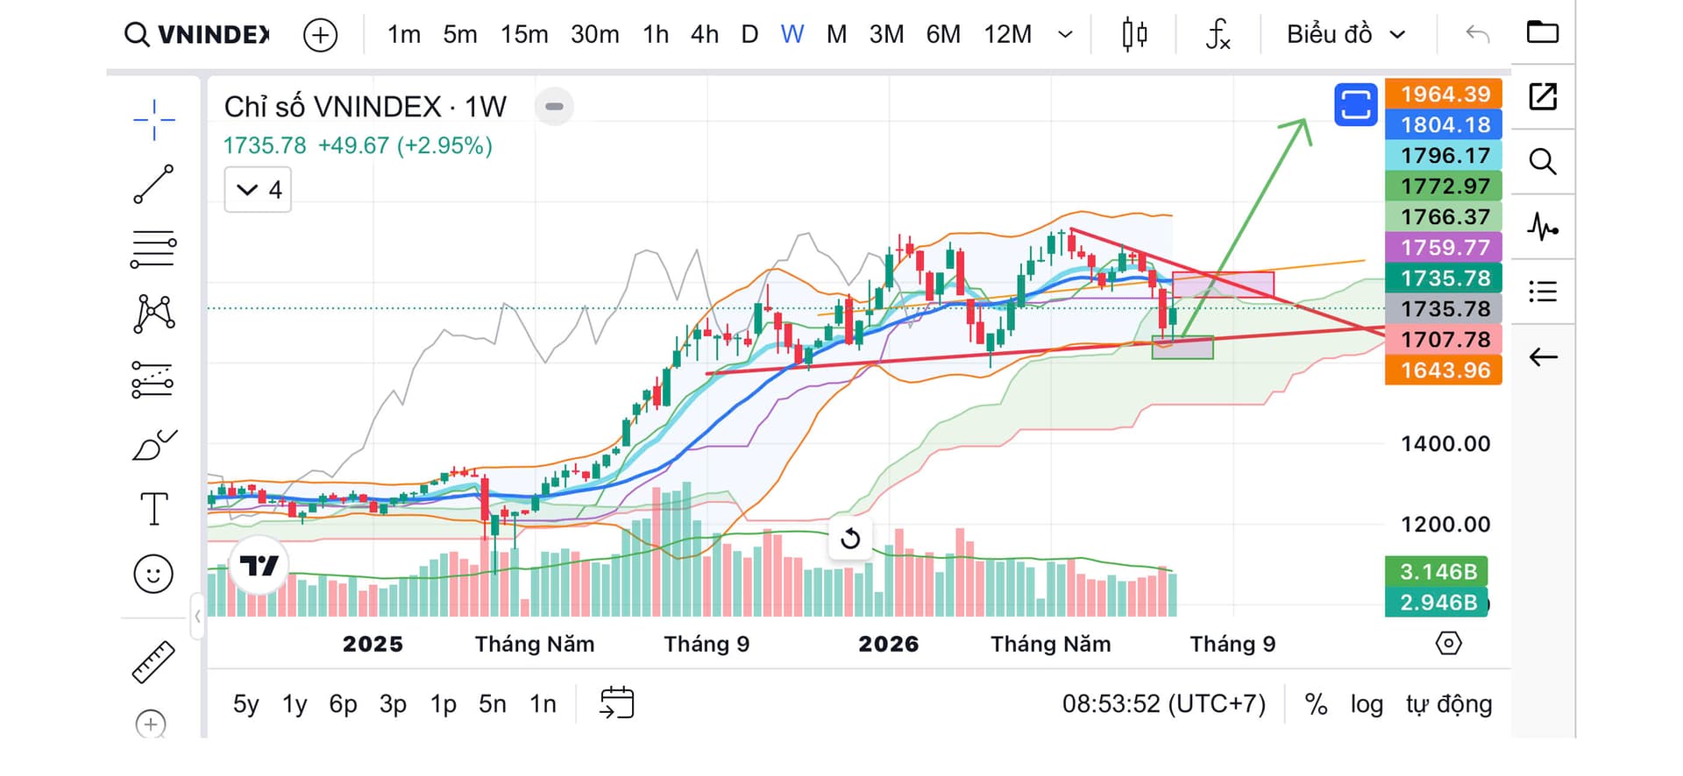
Task: Select the ruler measure tool
Action: point(153,661)
